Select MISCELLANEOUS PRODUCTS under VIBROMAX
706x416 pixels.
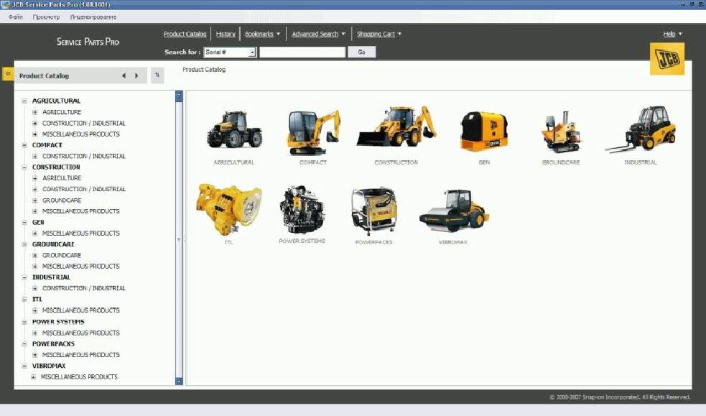(x=79, y=376)
